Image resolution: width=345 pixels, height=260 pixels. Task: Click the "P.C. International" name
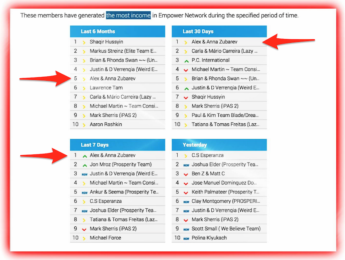click(210, 60)
